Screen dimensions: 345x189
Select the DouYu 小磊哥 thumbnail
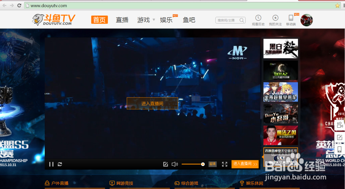pos(280,113)
